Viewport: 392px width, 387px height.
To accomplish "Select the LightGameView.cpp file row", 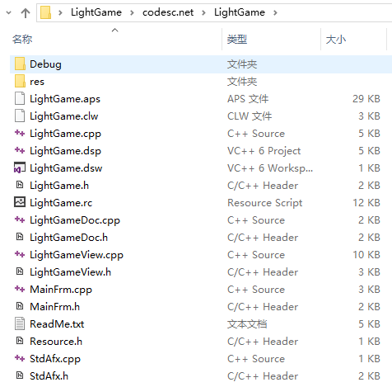I will tap(201, 255).
